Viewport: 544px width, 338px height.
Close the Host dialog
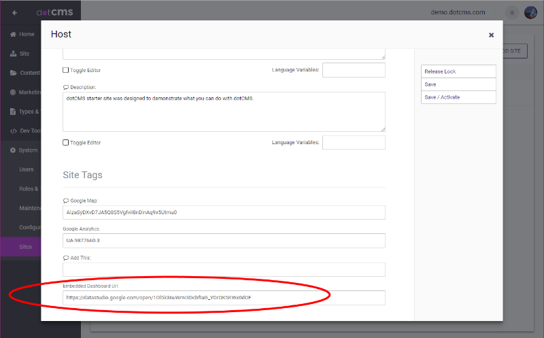coord(491,35)
